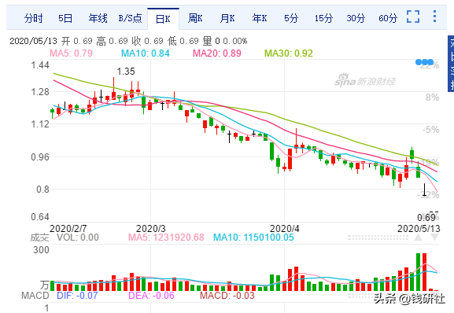Click the VOL: 0.00 volume label
Image resolution: width=454 pixels, height=313 pixels.
click(78, 238)
